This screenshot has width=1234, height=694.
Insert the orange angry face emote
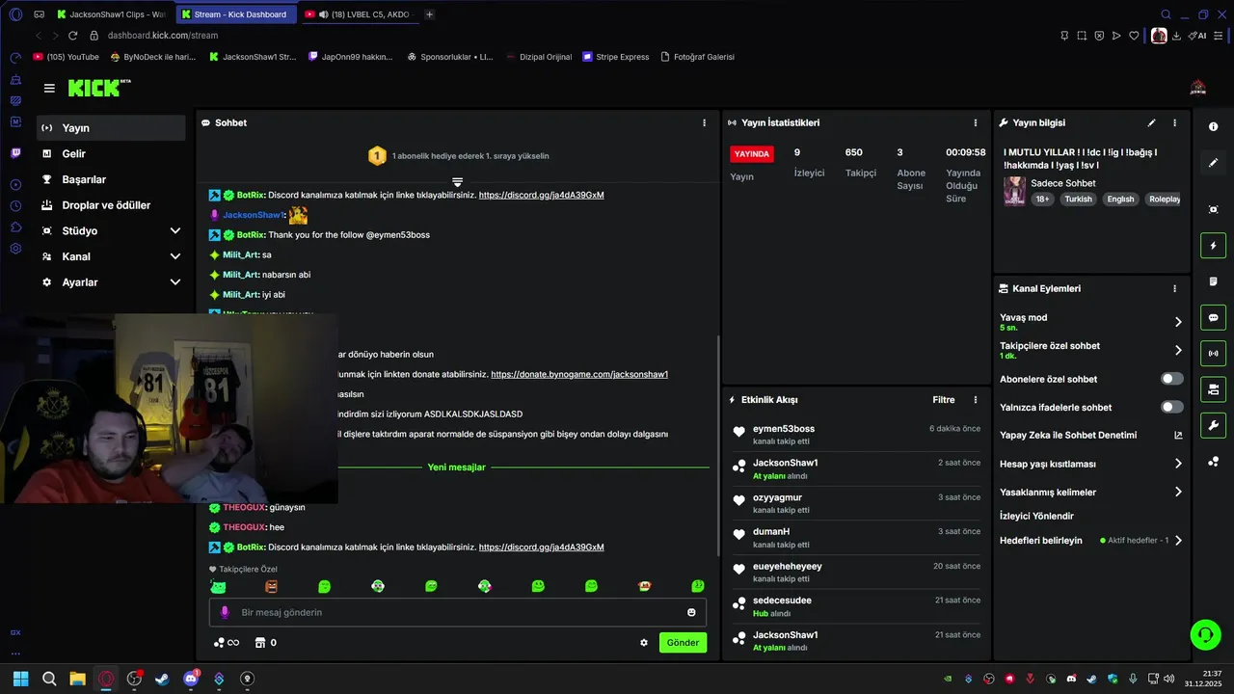[x=271, y=586]
